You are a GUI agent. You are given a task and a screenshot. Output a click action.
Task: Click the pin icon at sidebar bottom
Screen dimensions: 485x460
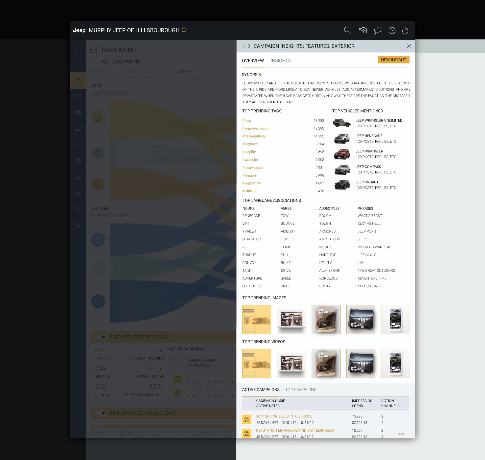(x=78, y=430)
